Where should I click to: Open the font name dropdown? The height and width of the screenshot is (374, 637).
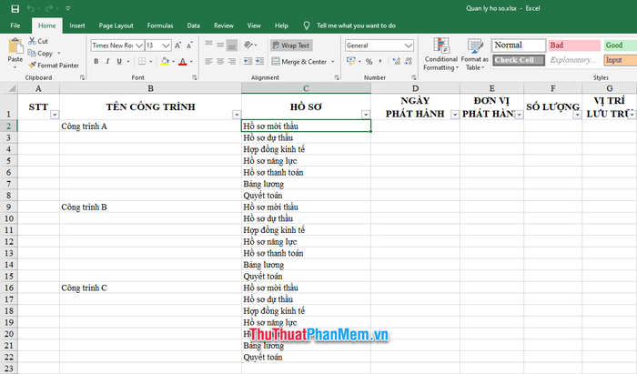[139, 45]
